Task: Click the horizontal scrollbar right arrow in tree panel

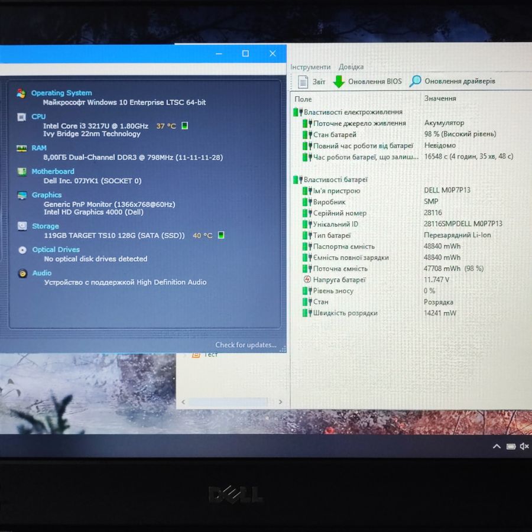Action: pos(280,402)
